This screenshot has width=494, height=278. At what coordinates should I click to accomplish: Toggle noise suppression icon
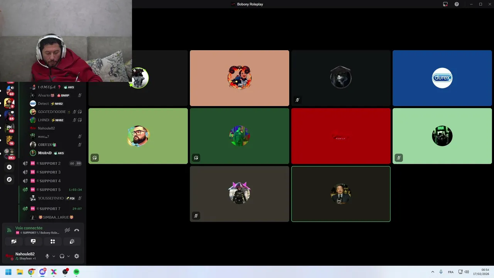(x=67, y=230)
